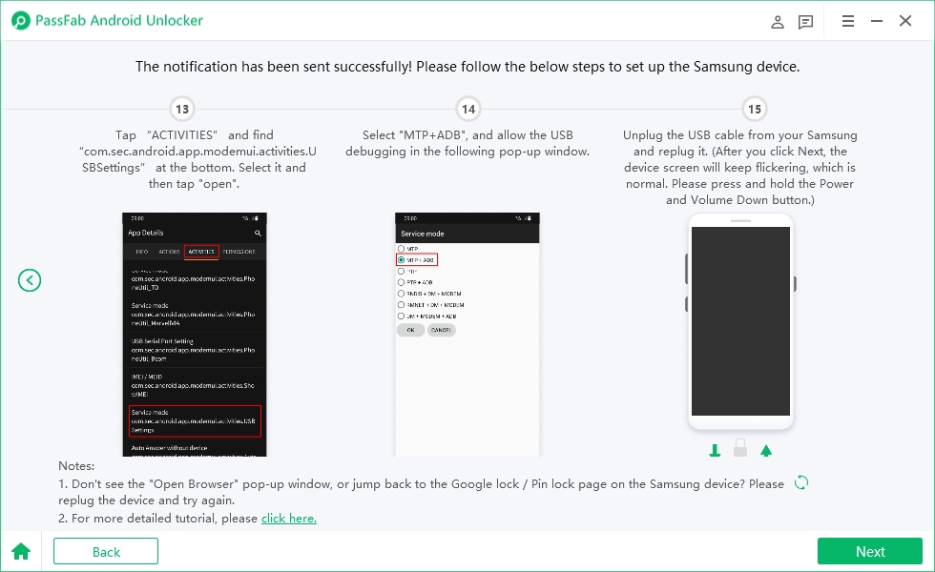Open the "click here" tutorial link
935x572 pixels.
click(x=288, y=519)
